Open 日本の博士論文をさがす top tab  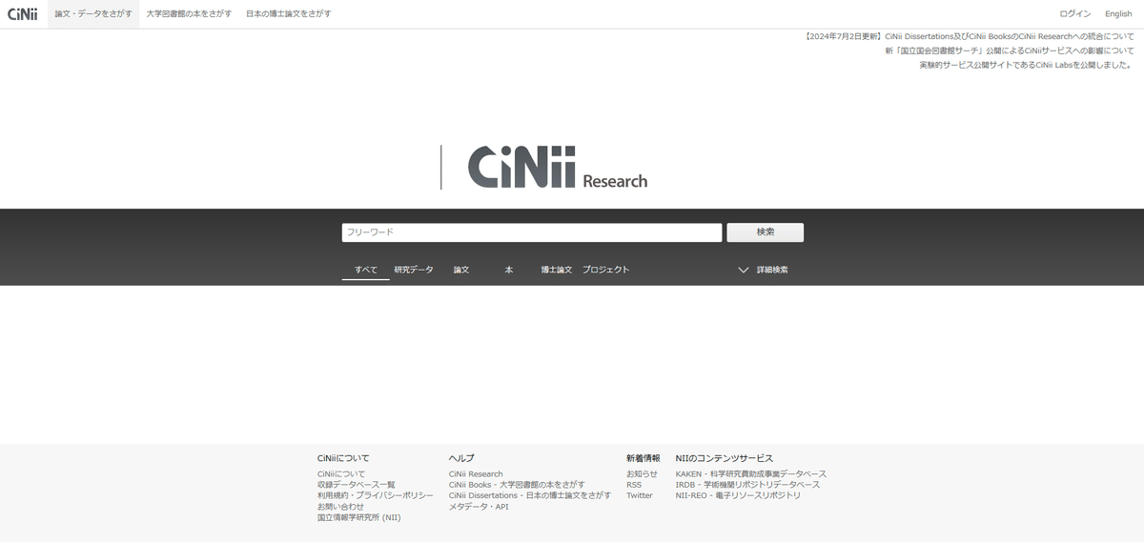[289, 14]
